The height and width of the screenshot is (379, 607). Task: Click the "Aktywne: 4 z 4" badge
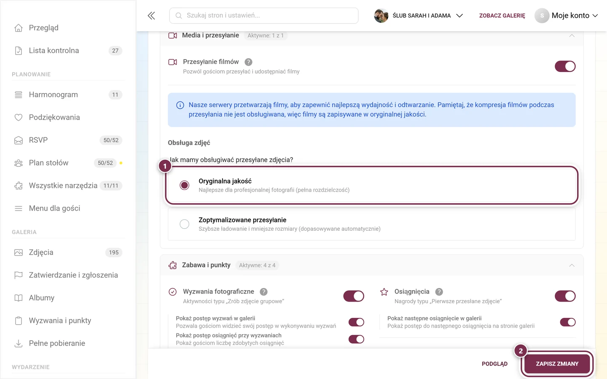coord(257,265)
